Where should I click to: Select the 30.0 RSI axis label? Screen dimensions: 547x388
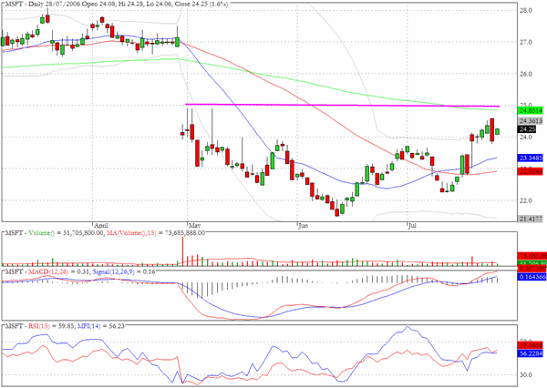(525, 375)
